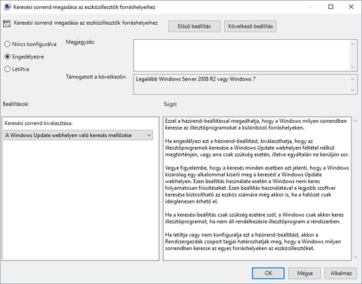Click the help paragraph starting 'Ha a keresési beállítás'
The image size is (362, 284).
point(254,218)
